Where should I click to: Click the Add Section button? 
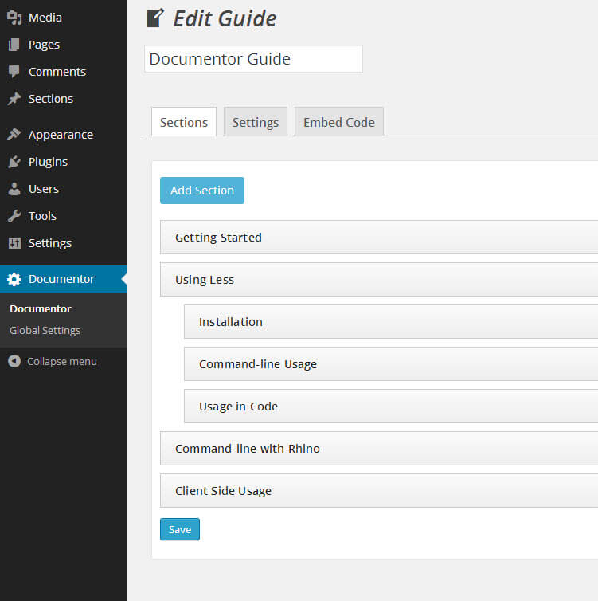(x=202, y=191)
